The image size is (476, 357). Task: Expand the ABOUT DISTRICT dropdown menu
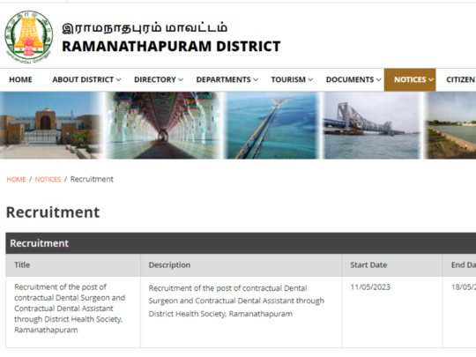tap(86, 79)
